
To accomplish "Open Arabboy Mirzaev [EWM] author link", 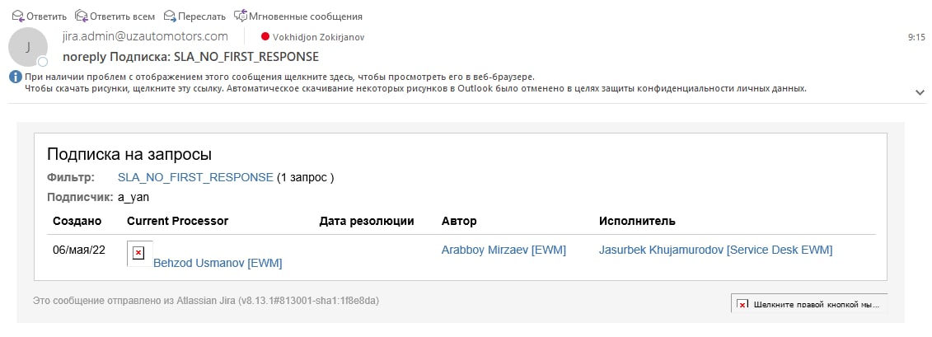I will (503, 250).
